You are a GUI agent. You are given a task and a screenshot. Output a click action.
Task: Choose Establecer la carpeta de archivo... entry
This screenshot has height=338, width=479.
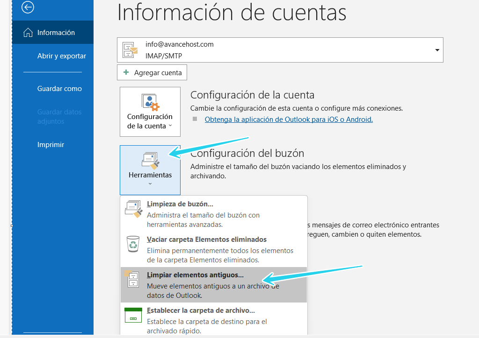click(213, 320)
